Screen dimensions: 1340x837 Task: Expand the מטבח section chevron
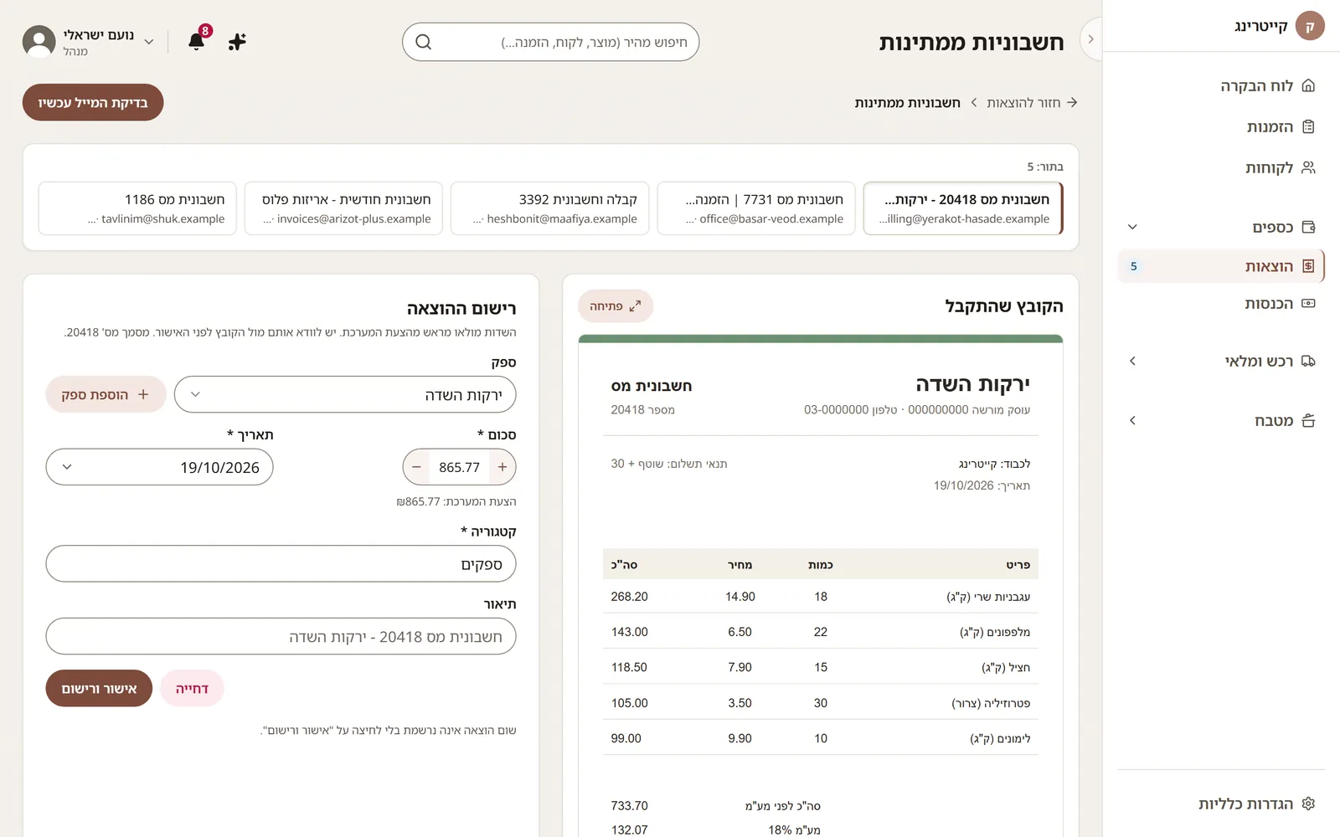pos(1132,420)
